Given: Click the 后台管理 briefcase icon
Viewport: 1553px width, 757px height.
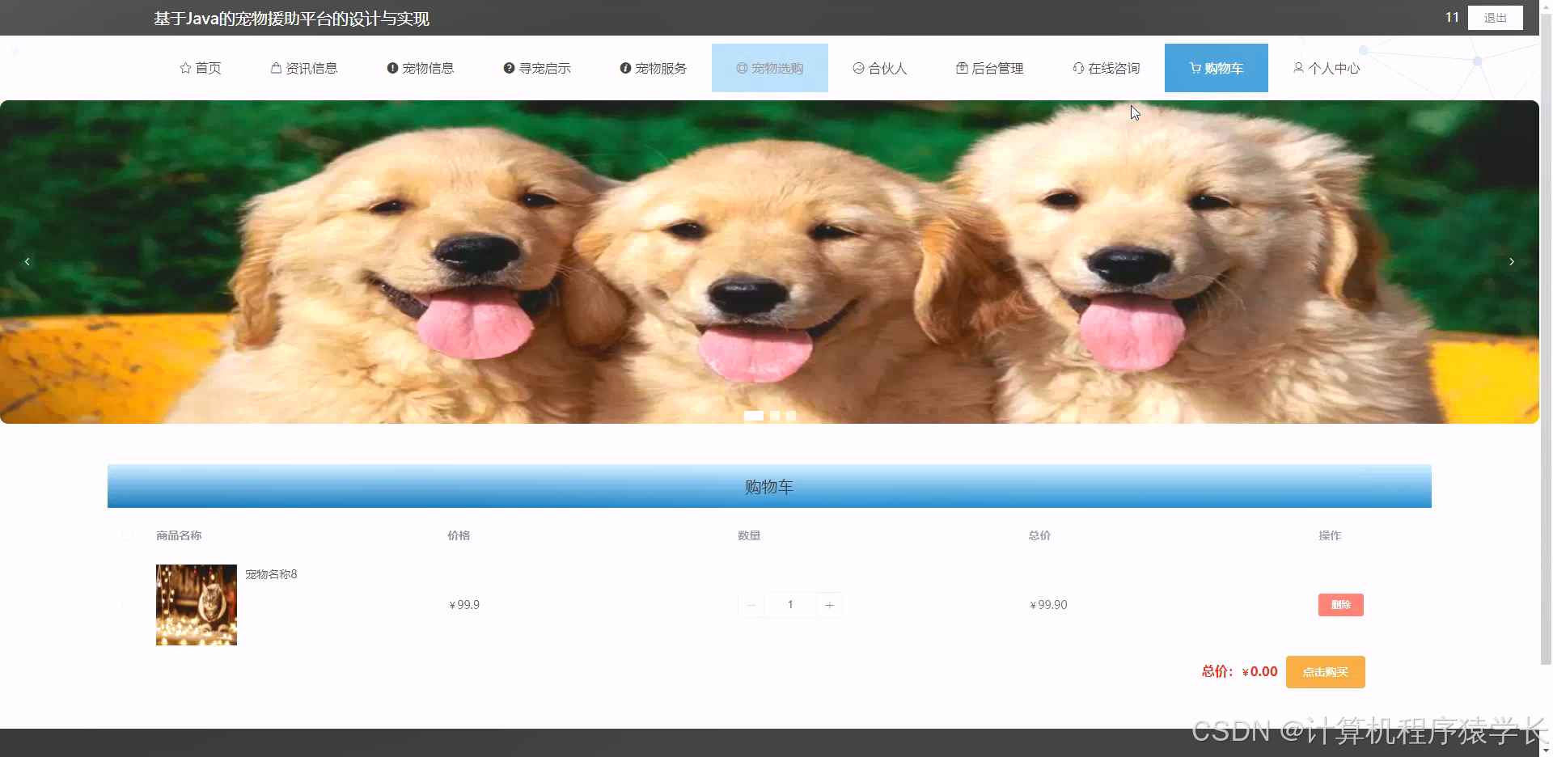Looking at the screenshot, I should [x=963, y=68].
